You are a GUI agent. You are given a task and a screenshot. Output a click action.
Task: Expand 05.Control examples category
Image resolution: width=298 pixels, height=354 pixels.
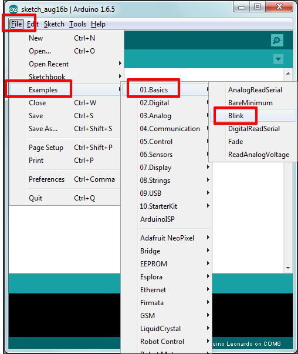pos(166,142)
